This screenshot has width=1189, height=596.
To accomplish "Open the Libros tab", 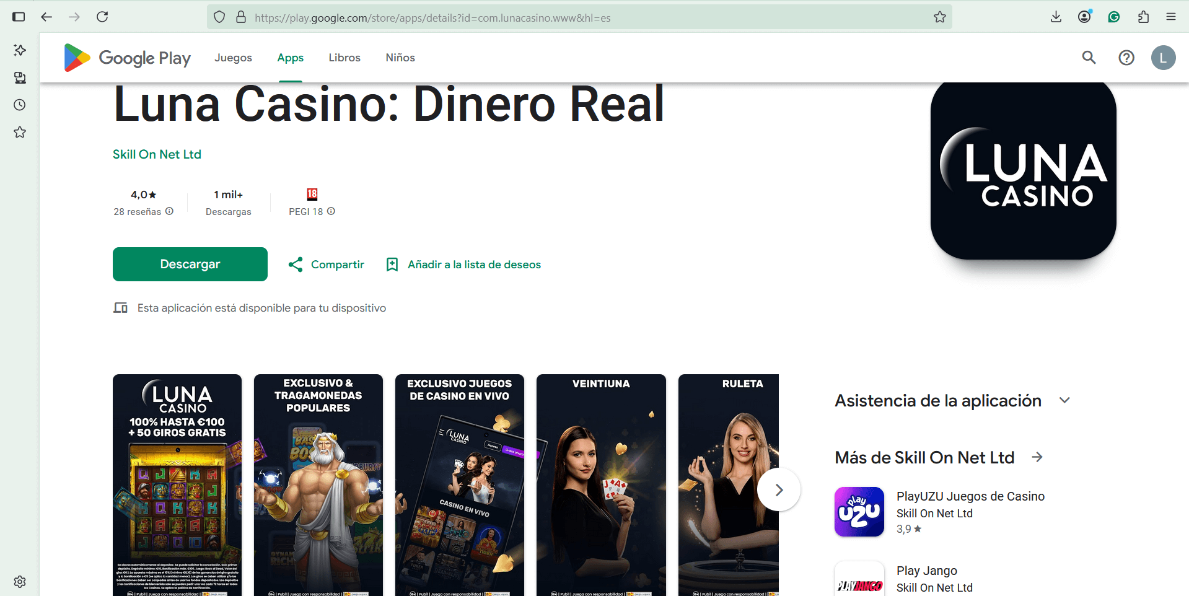I will point(344,58).
